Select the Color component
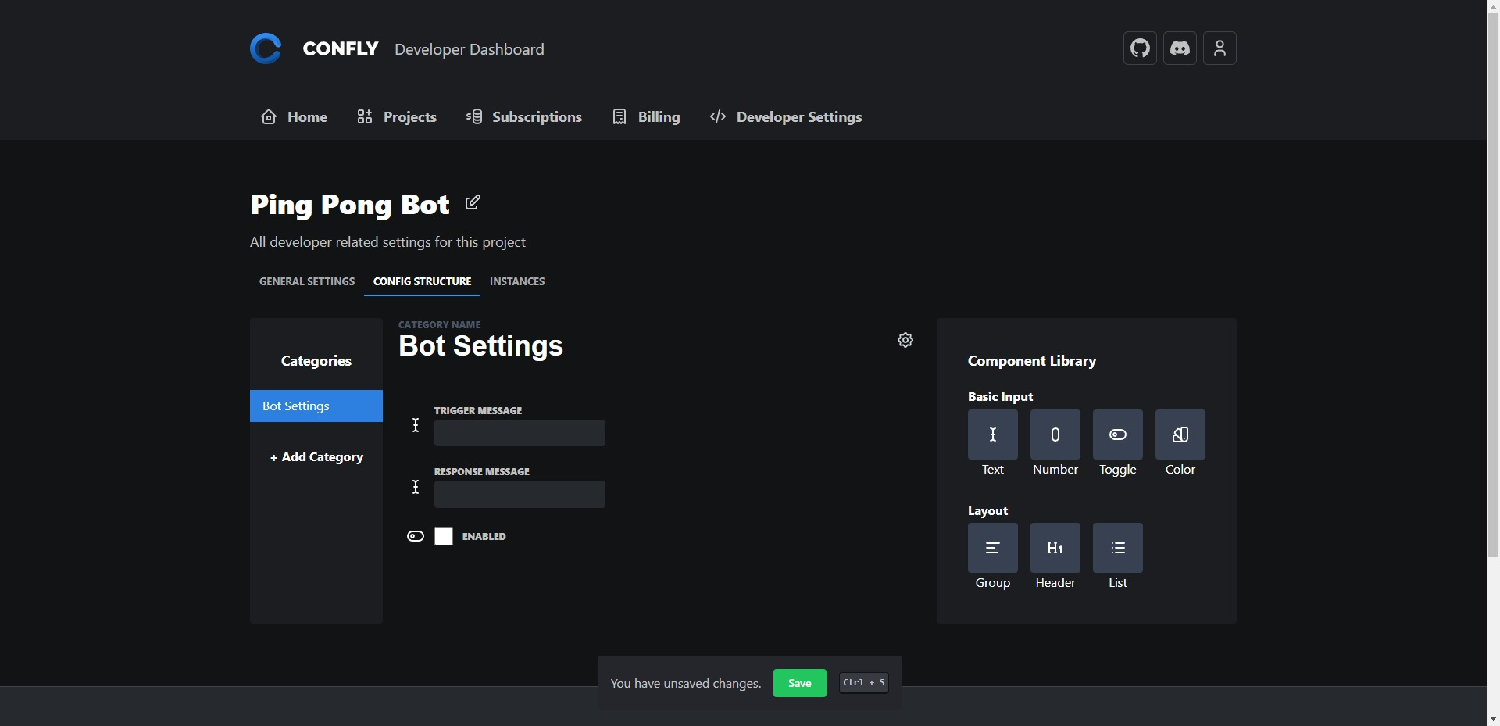The width and height of the screenshot is (1500, 726). pyautogui.click(x=1180, y=435)
